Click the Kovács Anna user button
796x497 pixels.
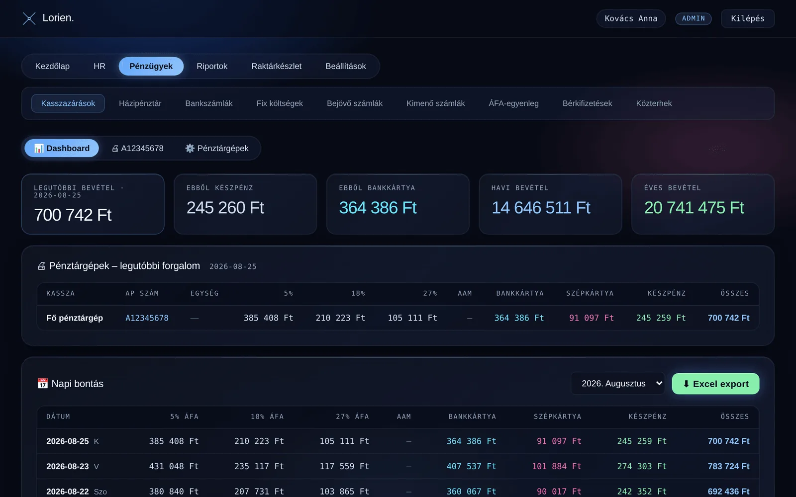click(x=631, y=18)
